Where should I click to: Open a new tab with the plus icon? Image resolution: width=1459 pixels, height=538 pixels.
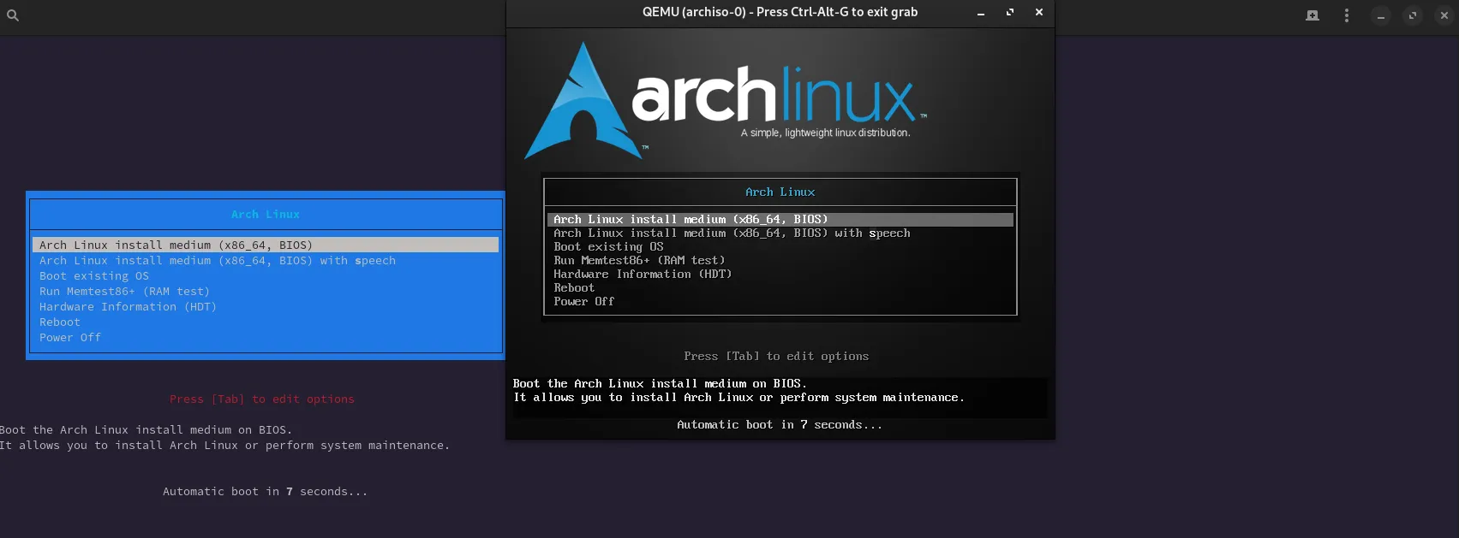click(x=1312, y=15)
